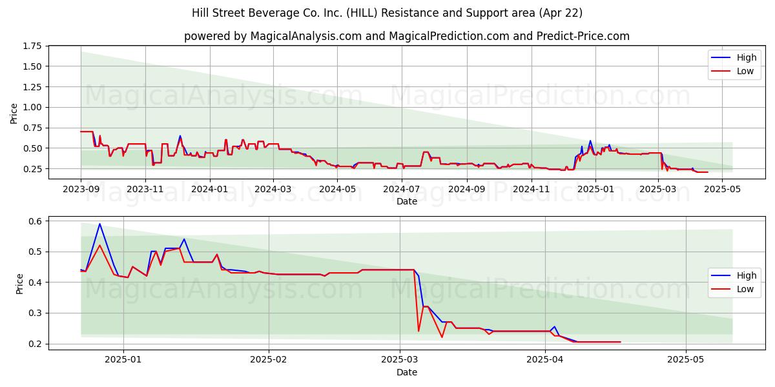Click the 2025-05 tick label on the lower chart
775x387 pixels.
686,360
